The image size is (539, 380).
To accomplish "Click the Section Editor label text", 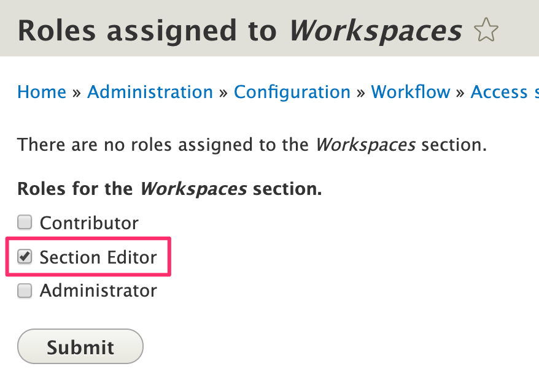I will 98,257.
